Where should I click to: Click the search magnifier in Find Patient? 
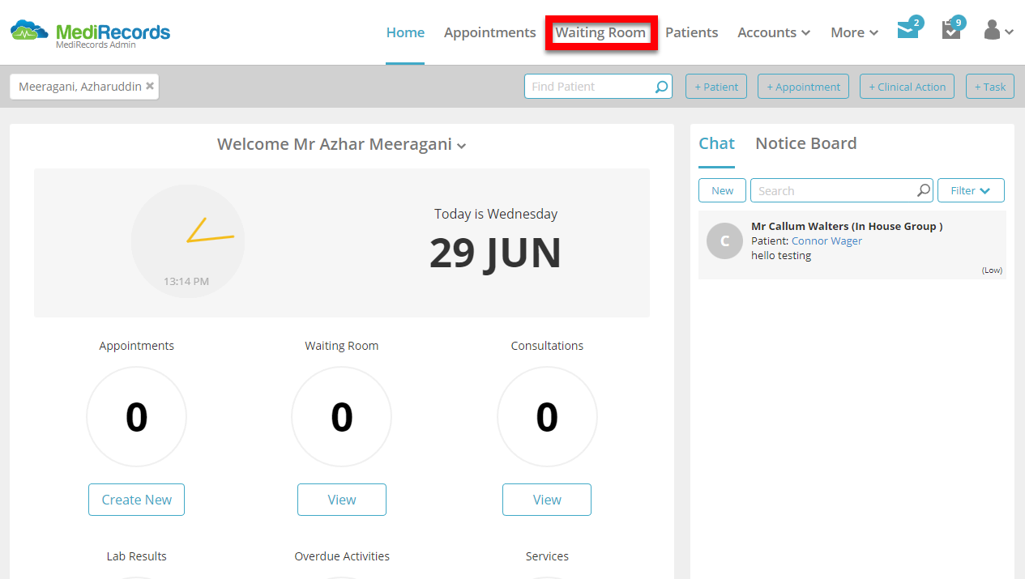(x=662, y=87)
